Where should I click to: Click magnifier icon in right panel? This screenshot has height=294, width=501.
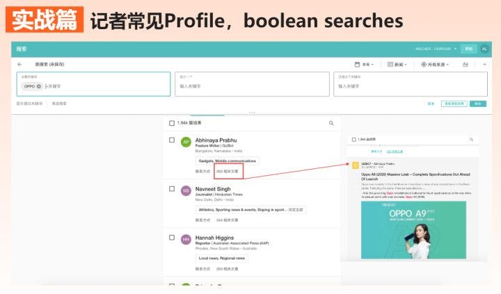tap(471, 140)
